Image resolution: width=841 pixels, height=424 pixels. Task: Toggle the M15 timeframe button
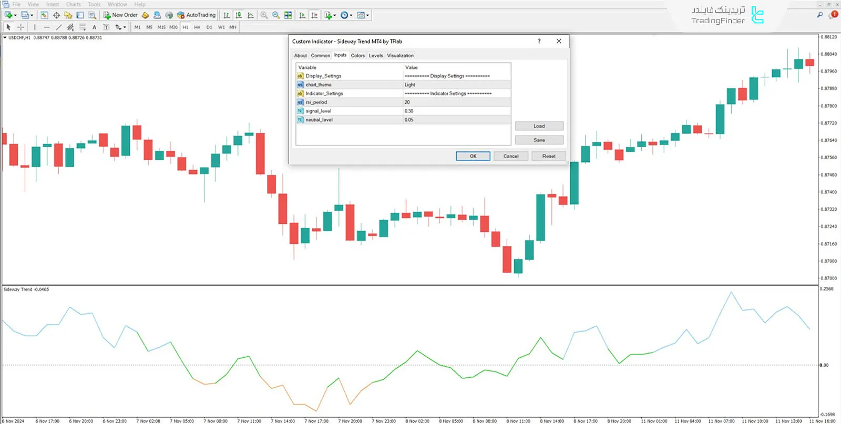click(161, 27)
